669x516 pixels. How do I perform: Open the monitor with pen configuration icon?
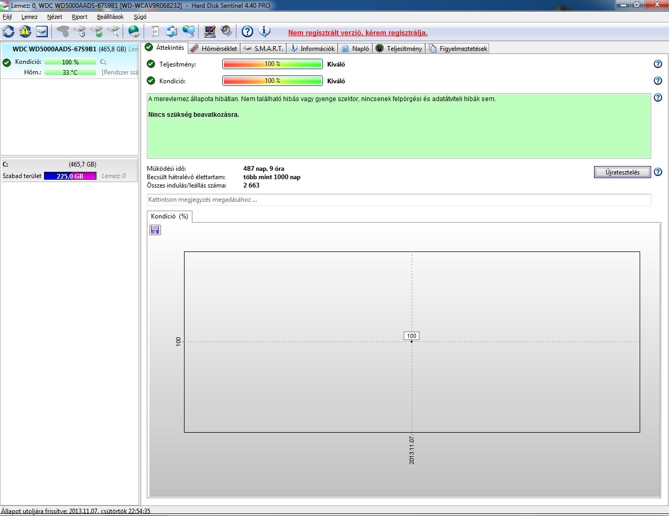210,31
